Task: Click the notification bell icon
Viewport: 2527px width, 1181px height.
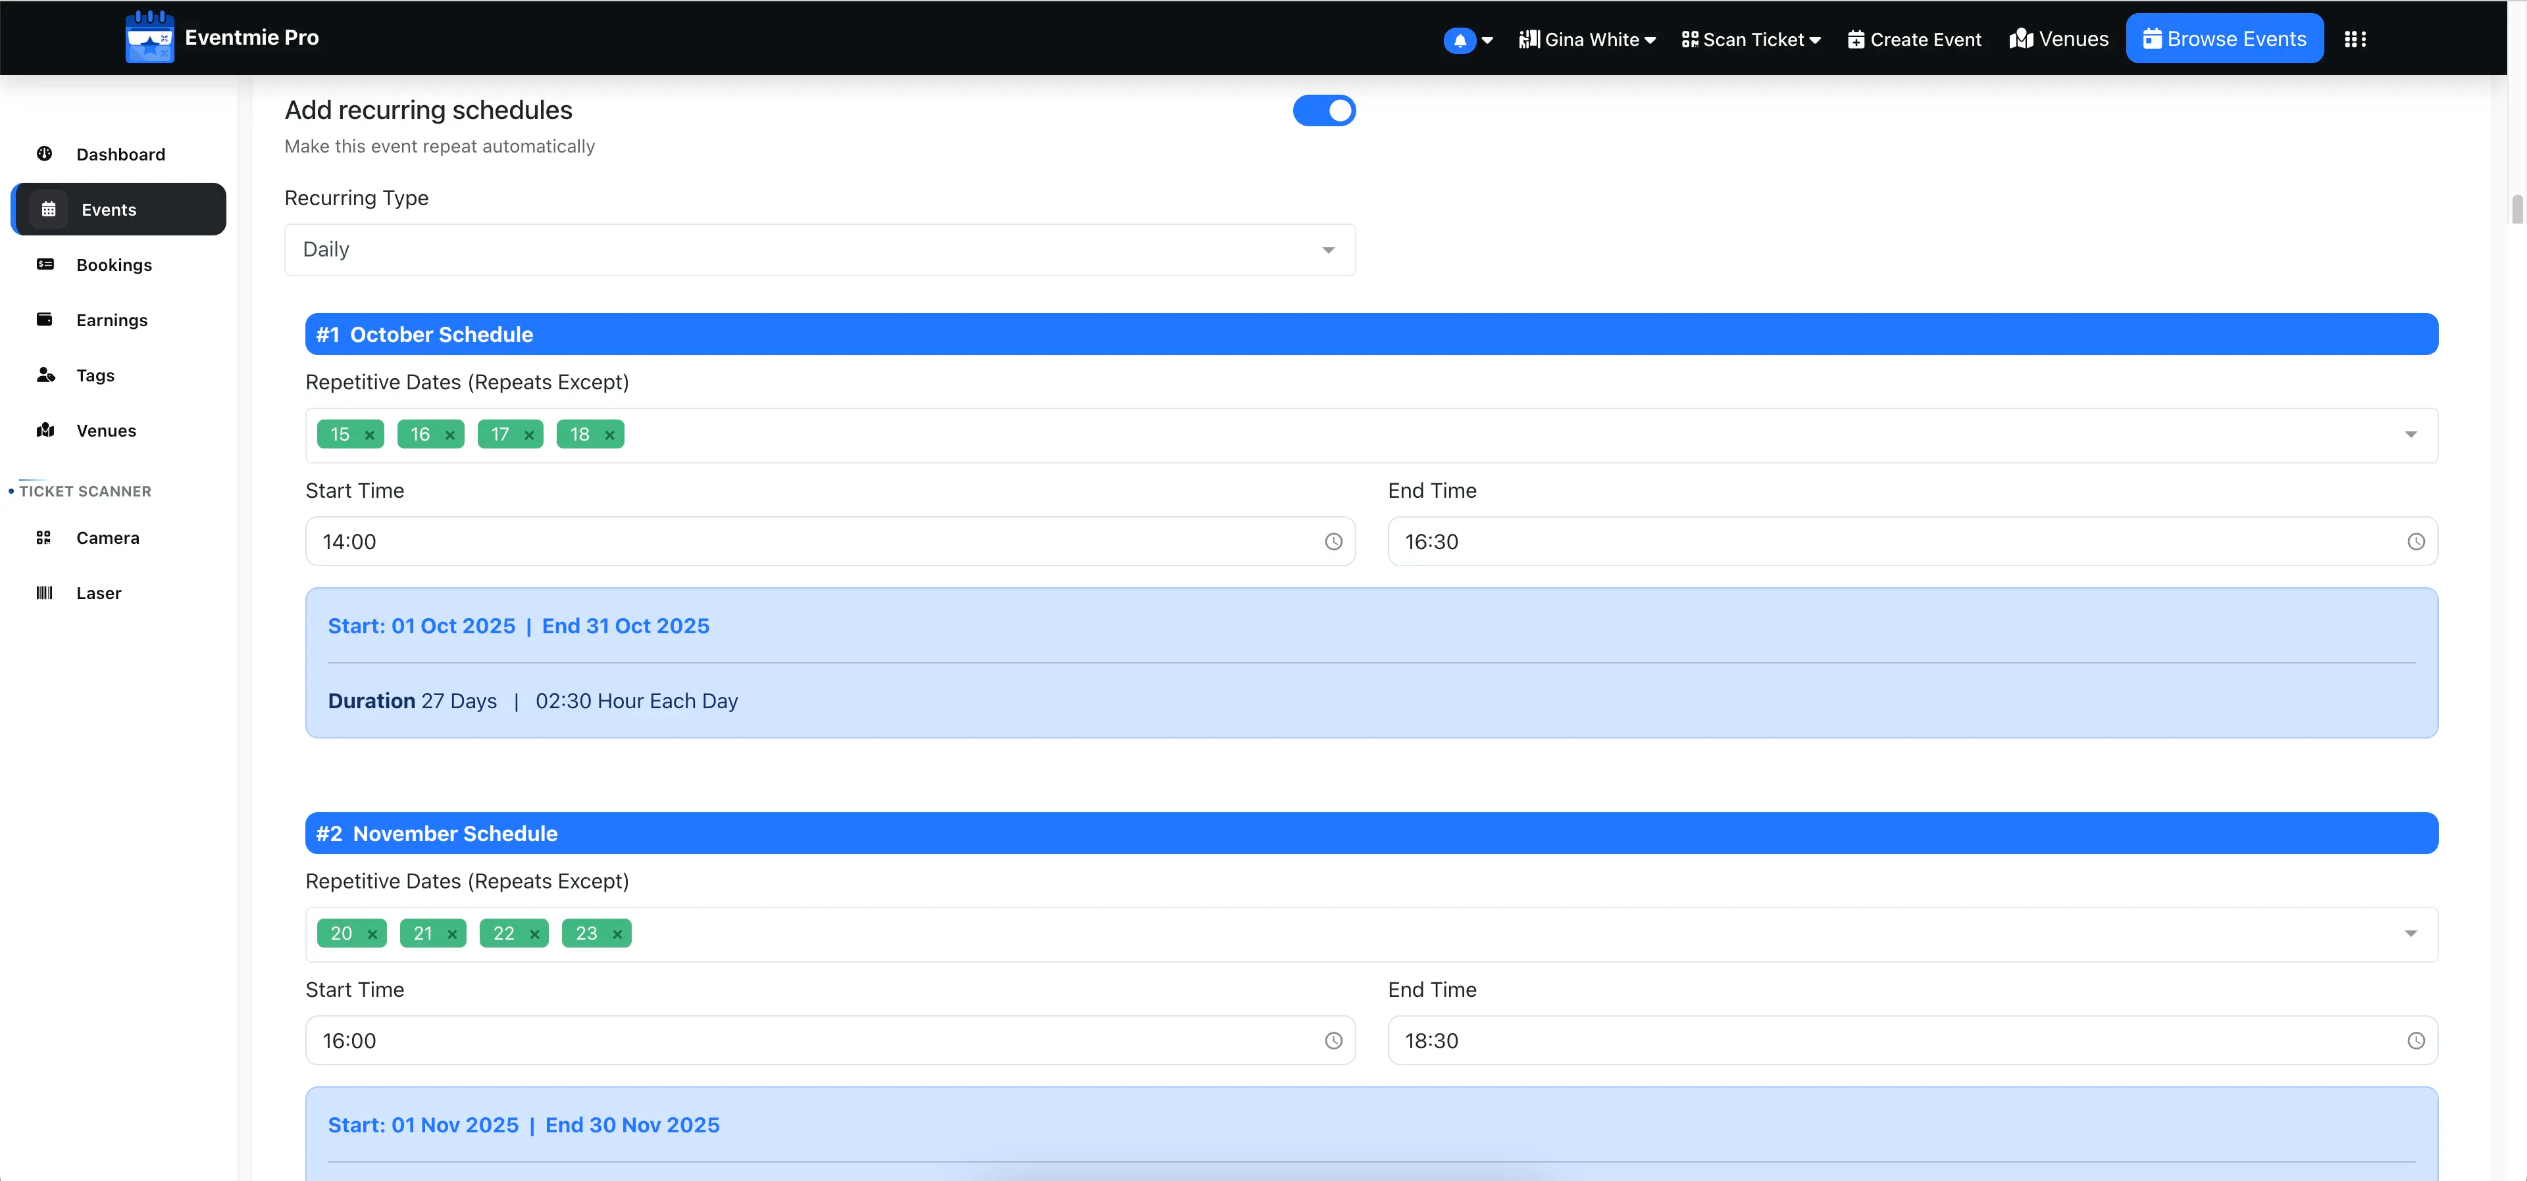Action: [x=1459, y=40]
